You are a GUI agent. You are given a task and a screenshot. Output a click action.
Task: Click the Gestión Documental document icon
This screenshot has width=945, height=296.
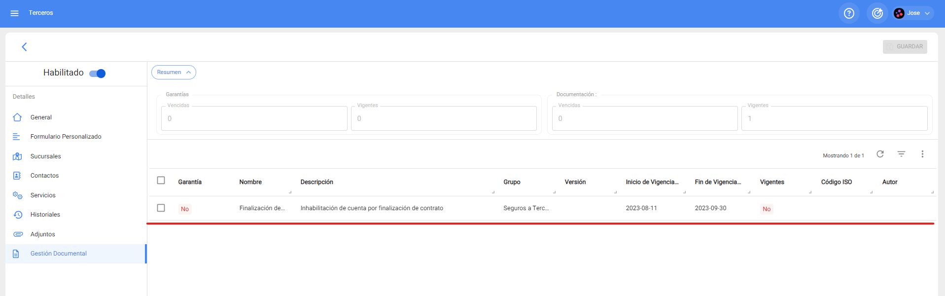click(x=16, y=254)
